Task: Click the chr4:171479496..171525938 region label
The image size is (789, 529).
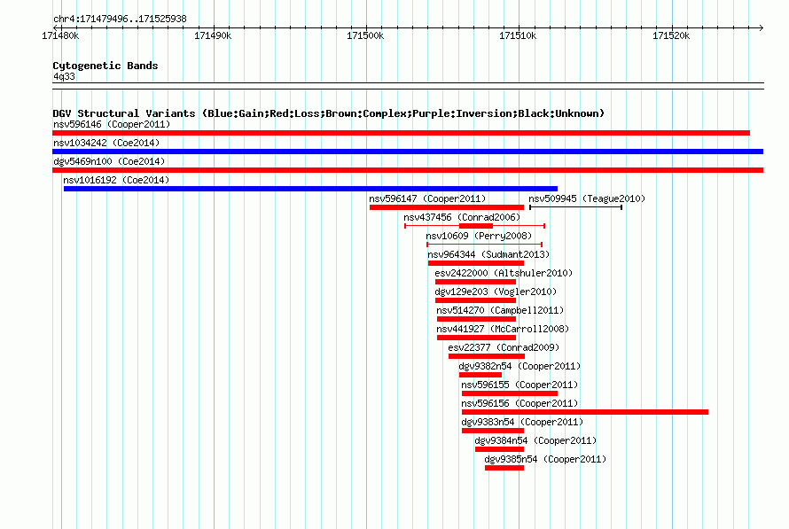Action: click(x=120, y=19)
